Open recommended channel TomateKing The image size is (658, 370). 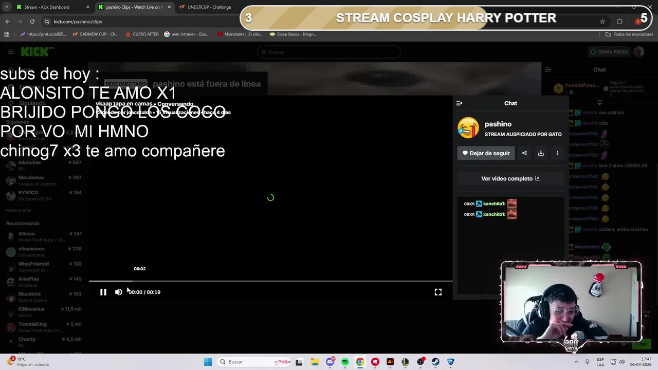(x=44, y=327)
